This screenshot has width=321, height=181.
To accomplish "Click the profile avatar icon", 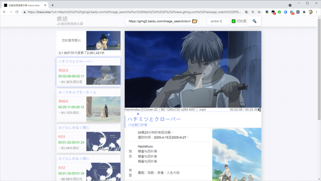I will click(x=311, y=12).
